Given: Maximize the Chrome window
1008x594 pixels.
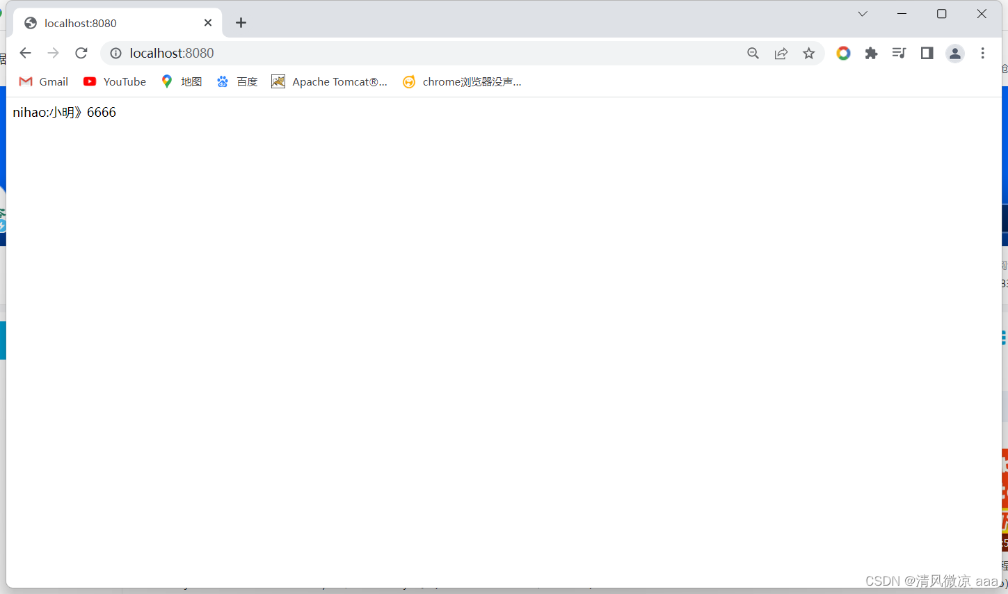Looking at the screenshot, I should pyautogui.click(x=942, y=14).
